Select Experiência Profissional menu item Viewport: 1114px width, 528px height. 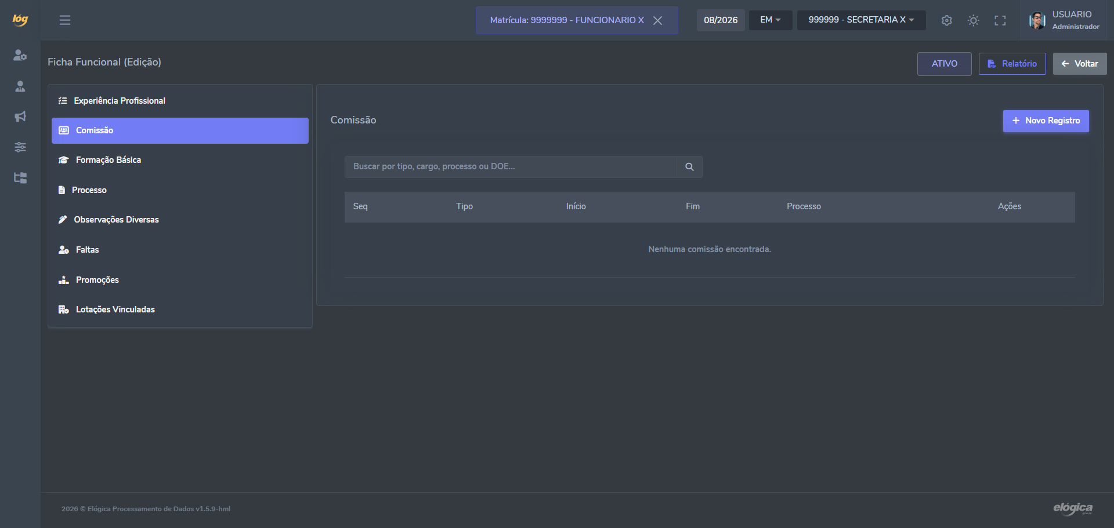tap(180, 101)
